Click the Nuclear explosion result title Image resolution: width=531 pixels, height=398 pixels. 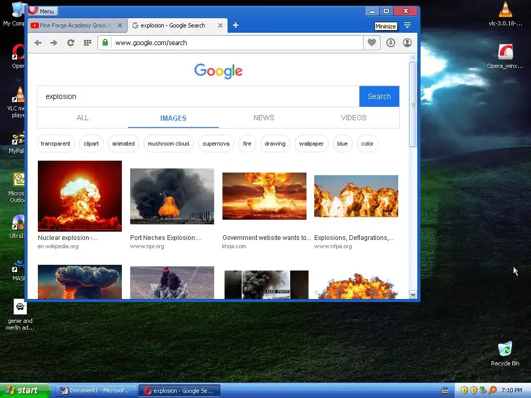pos(67,237)
